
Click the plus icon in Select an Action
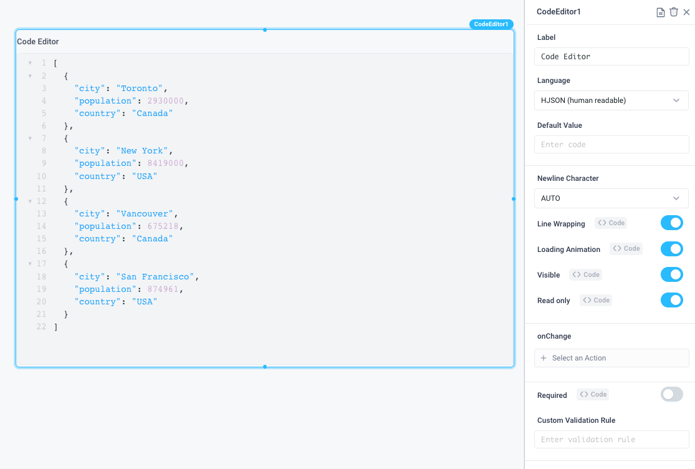pyautogui.click(x=545, y=357)
